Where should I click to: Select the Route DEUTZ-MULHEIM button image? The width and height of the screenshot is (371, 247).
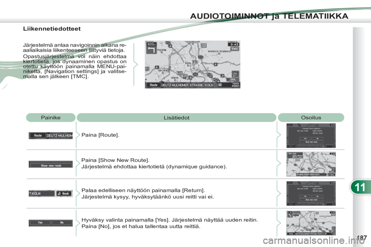tap(51, 135)
